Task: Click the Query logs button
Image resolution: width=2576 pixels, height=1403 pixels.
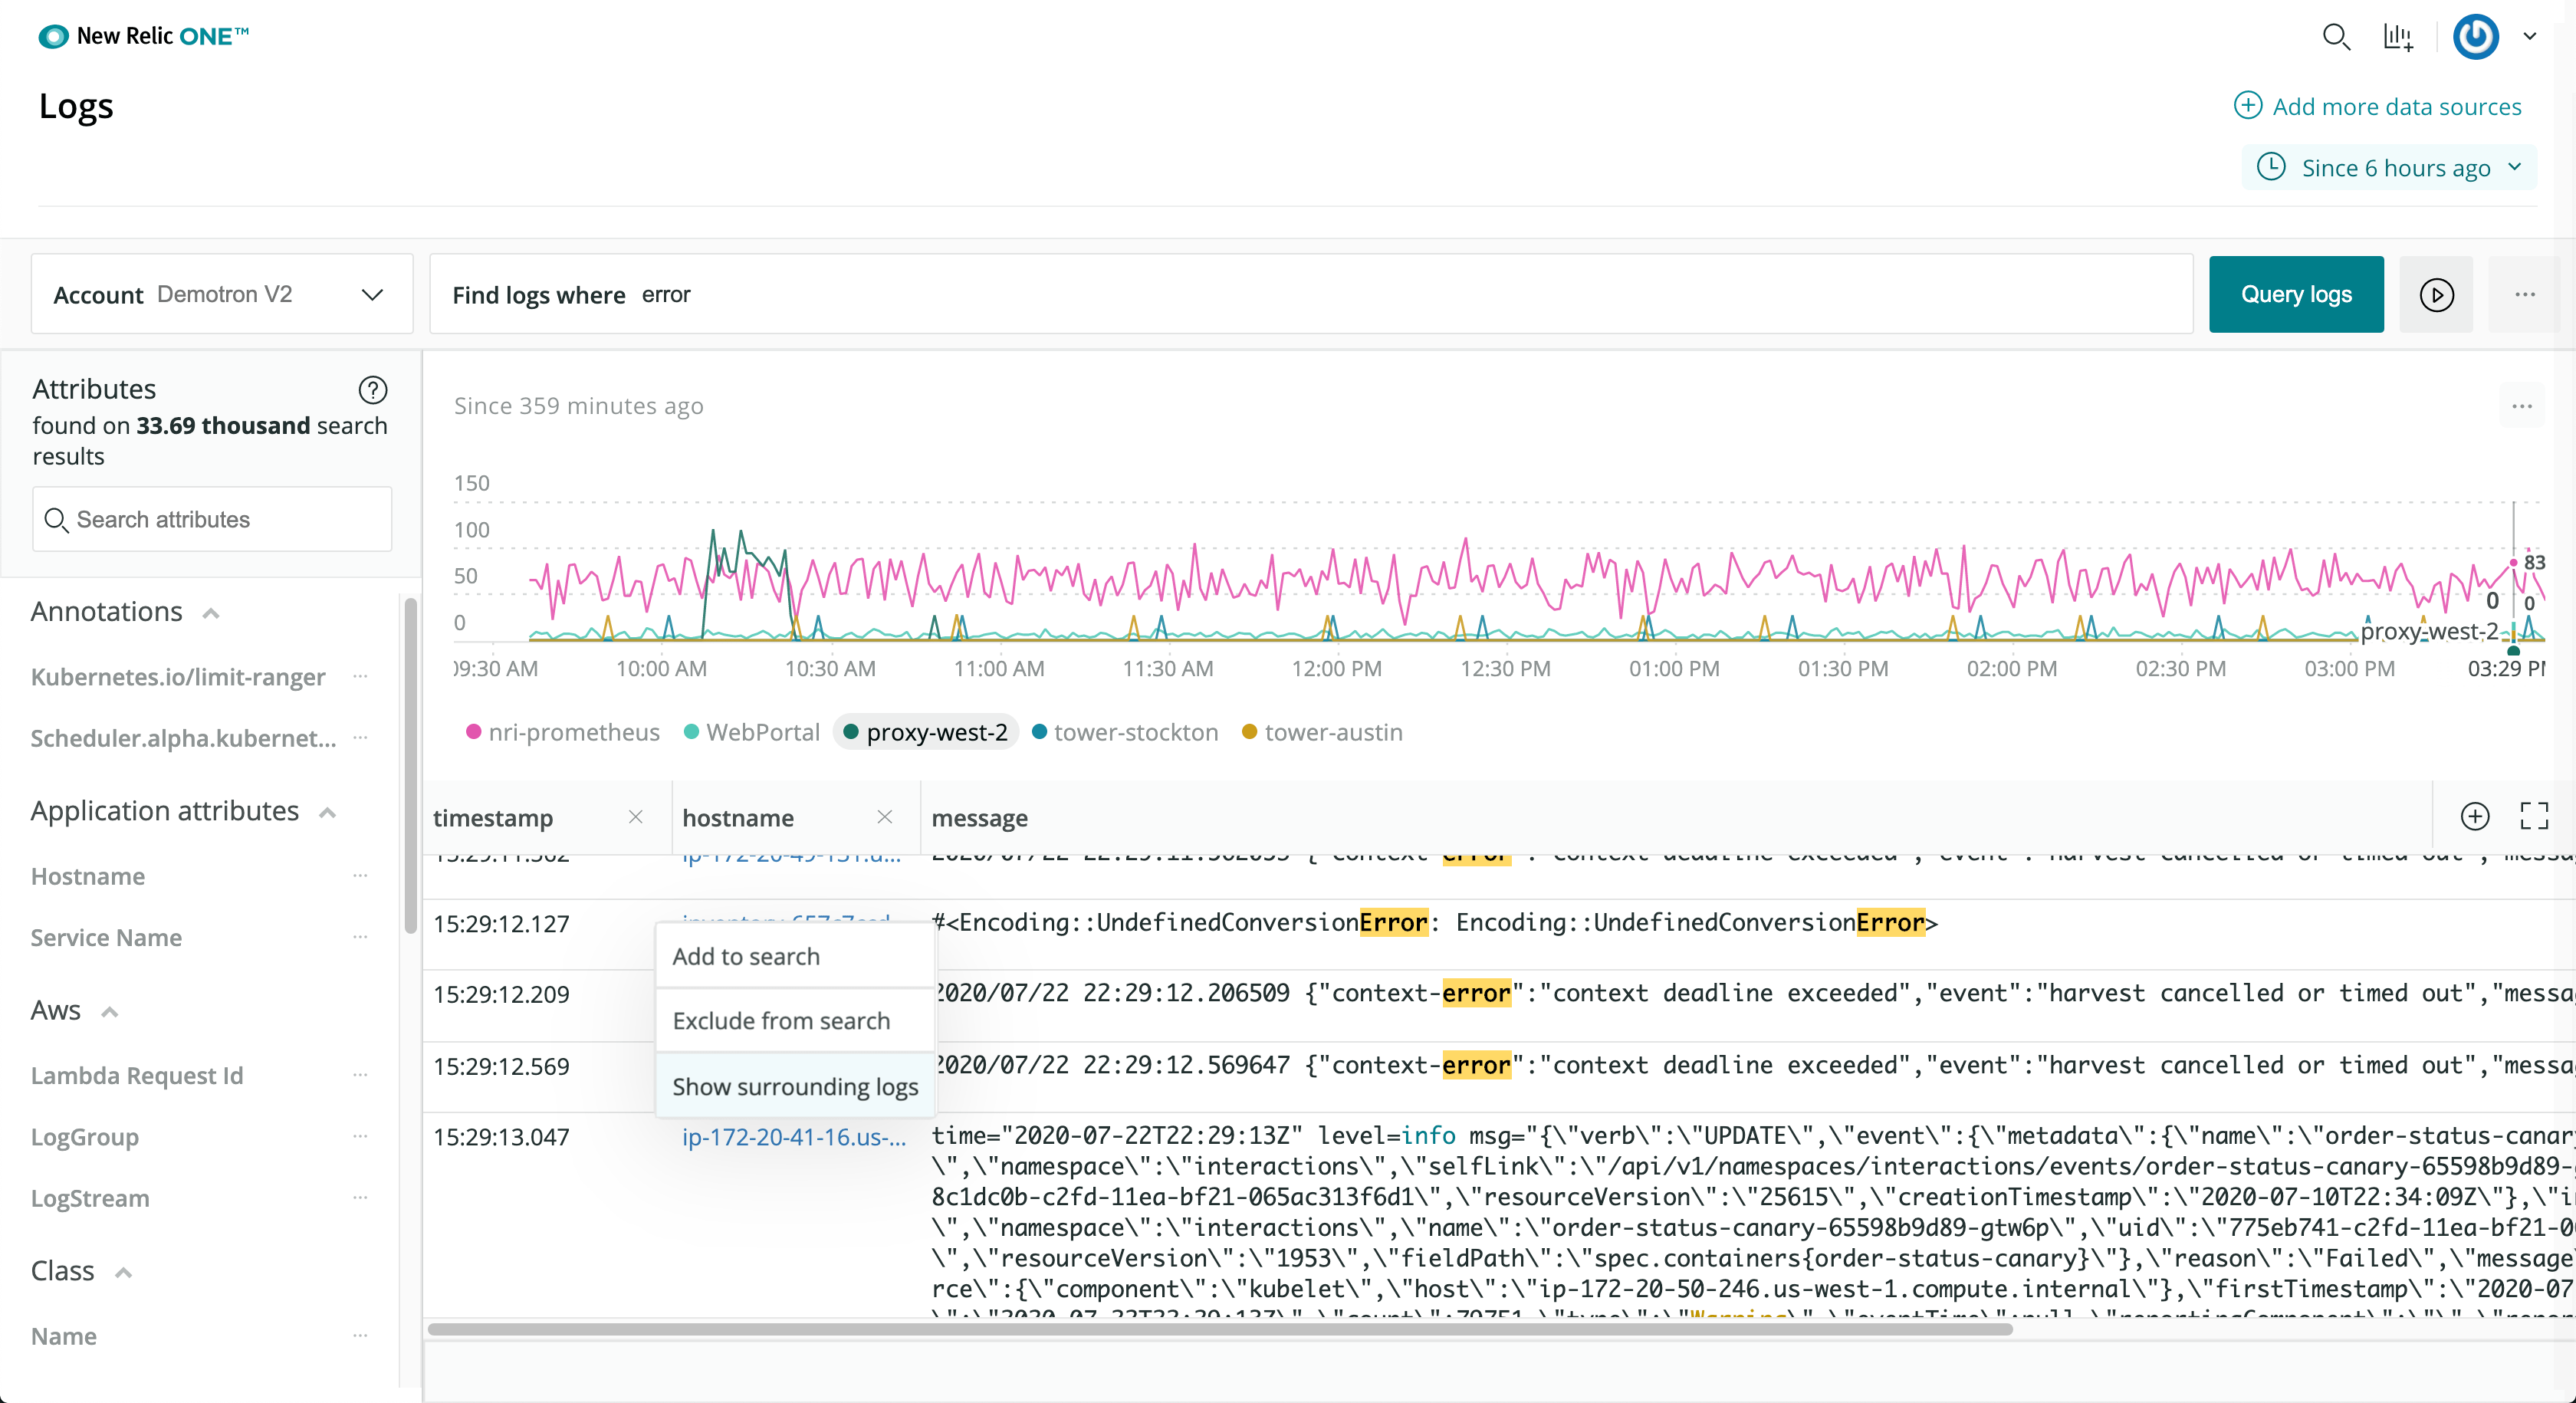Action: 2295,294
